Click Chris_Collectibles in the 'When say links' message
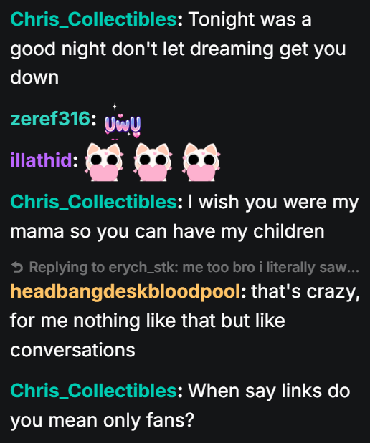Viewport: 370px width, 443px height. tap(94, 391)
